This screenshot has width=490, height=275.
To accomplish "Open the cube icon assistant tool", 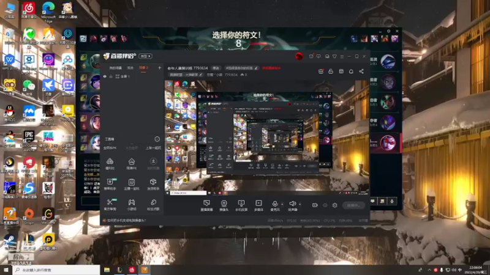I will [153, 184].
